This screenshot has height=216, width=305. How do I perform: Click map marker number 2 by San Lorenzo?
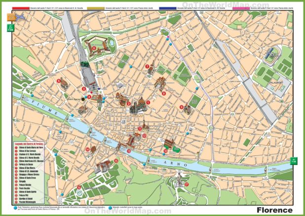[x=128, y=104]
